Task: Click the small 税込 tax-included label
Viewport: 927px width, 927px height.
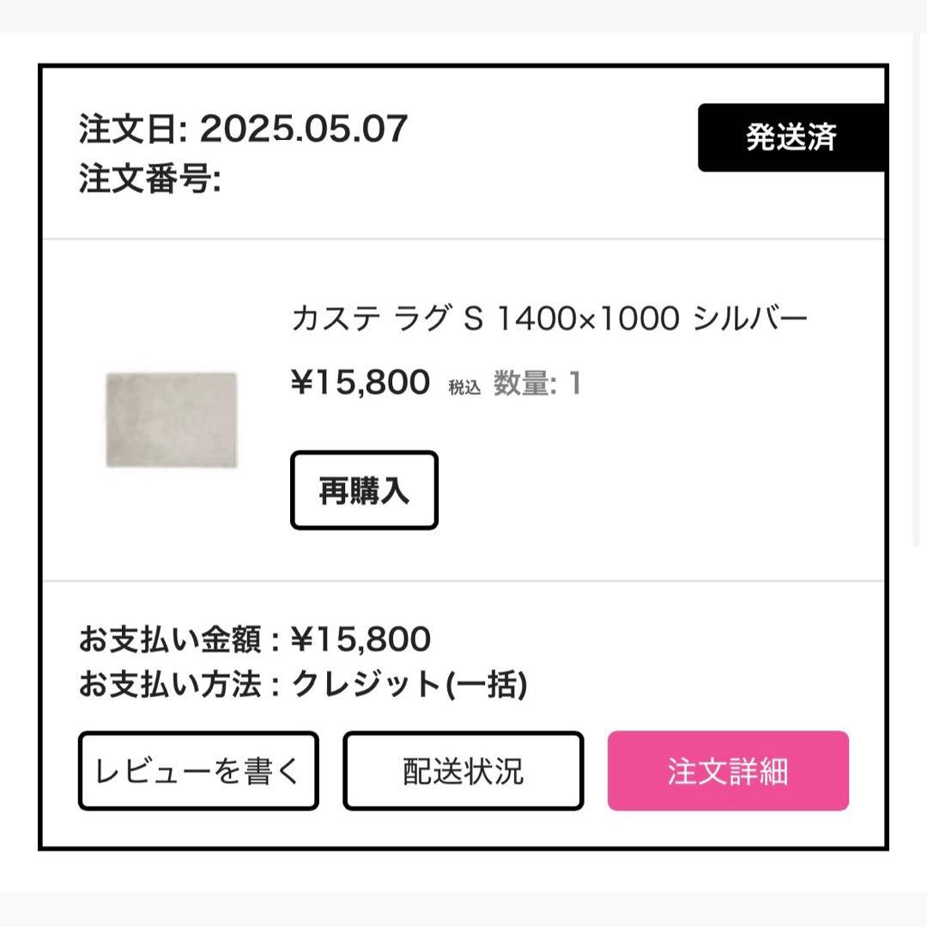Action: 464,387
